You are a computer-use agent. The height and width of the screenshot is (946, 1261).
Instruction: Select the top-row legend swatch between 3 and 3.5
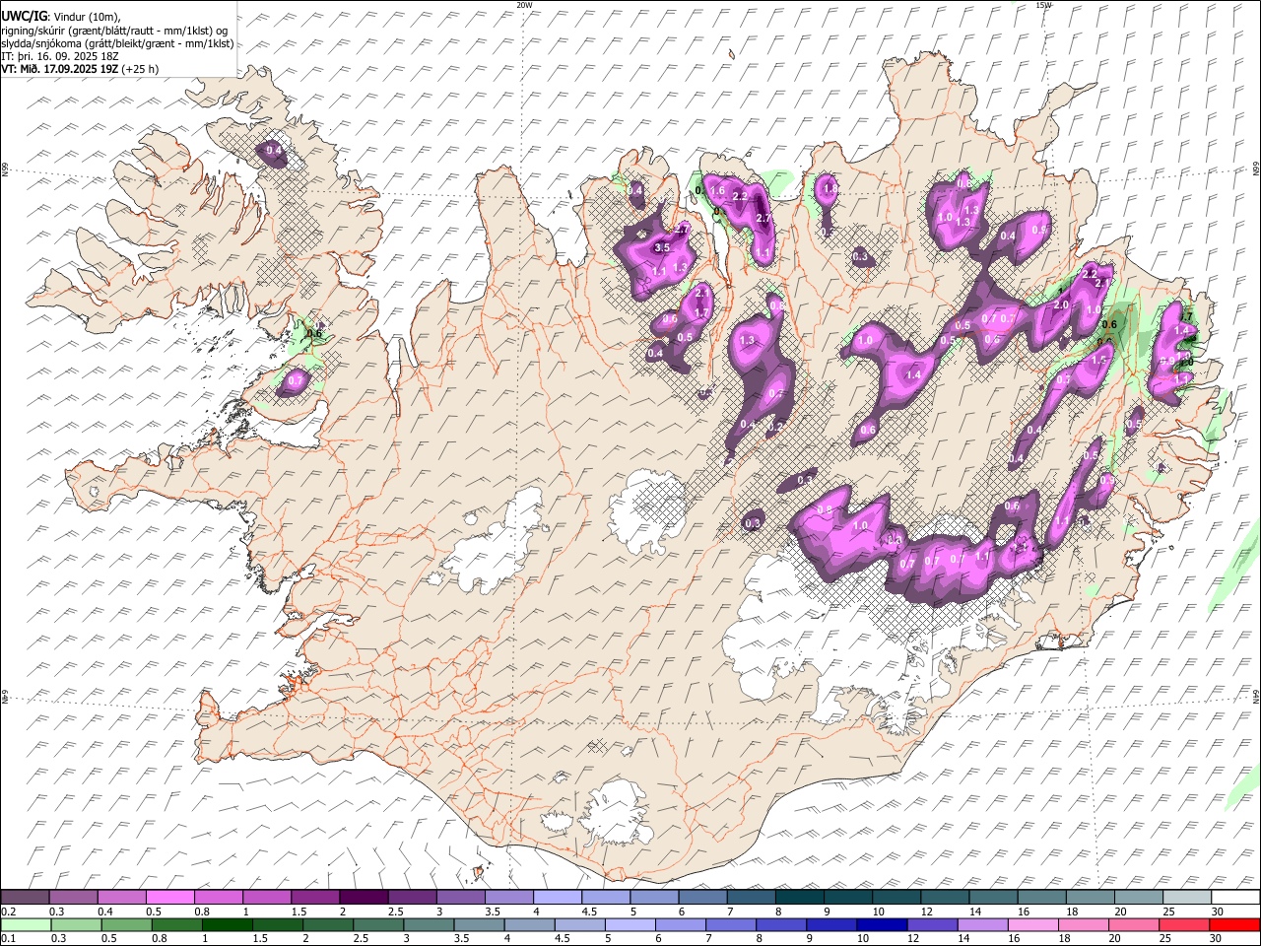pos(460,897)
